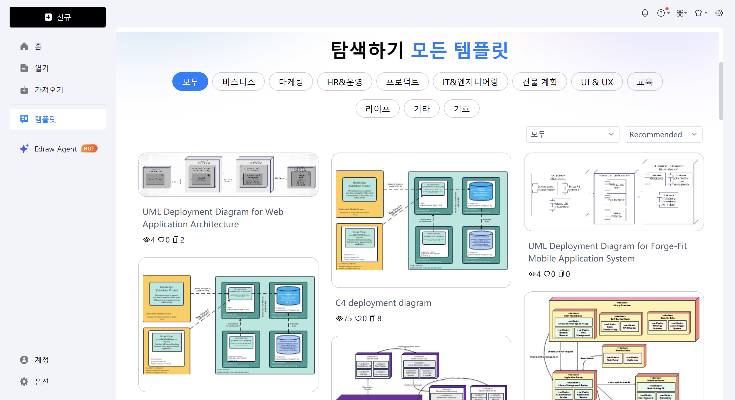
Task: Select the IT&엔지니어링 category tab
Action: 470,82
